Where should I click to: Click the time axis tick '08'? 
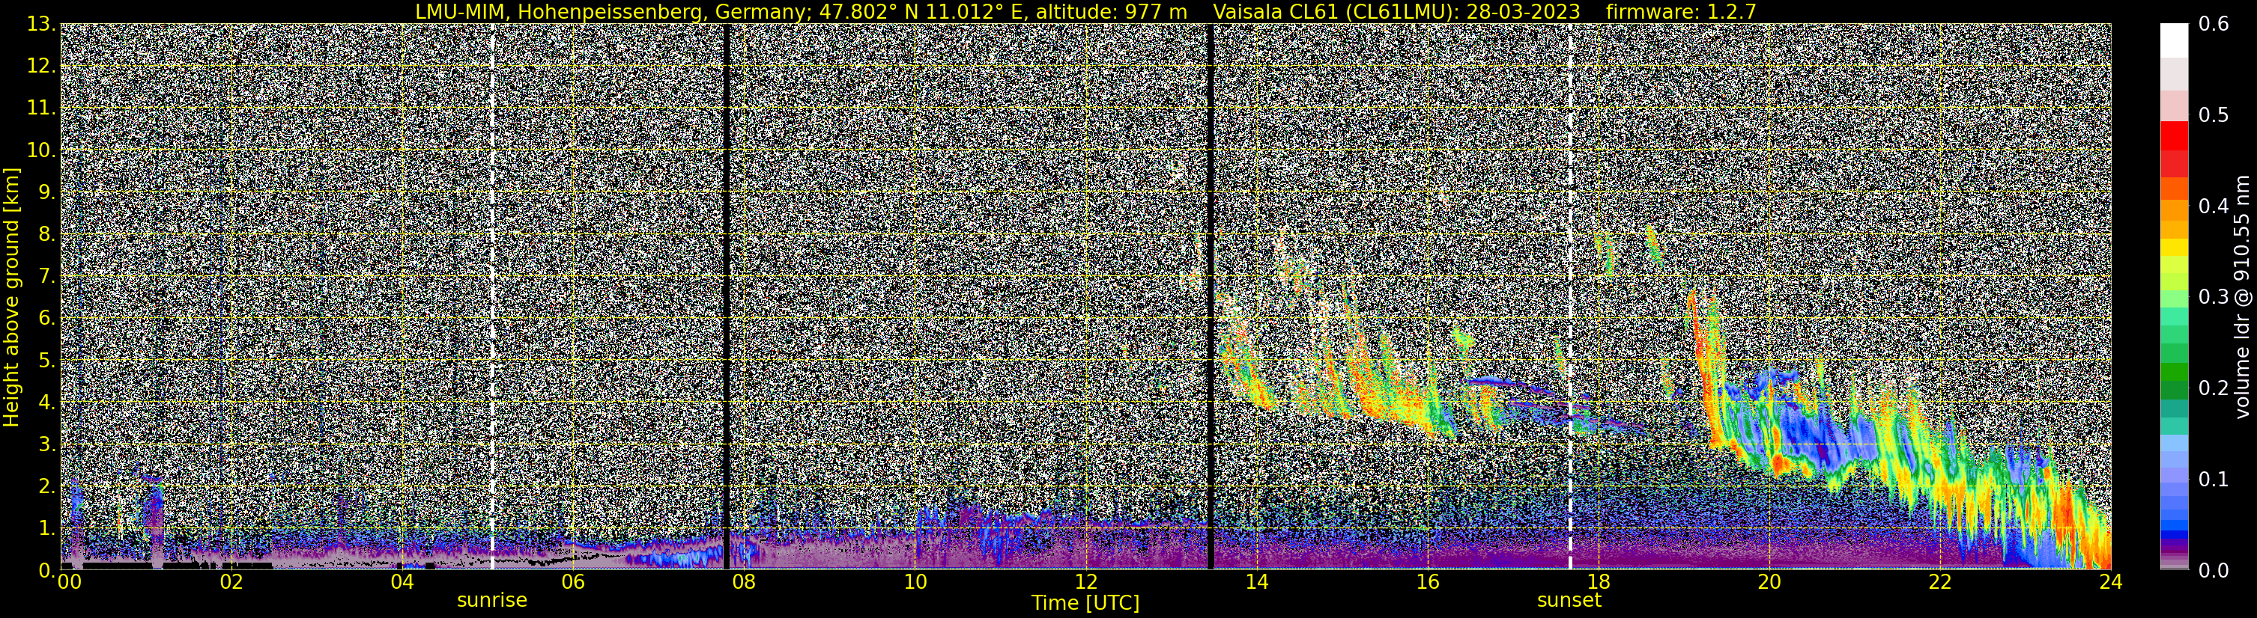743,582
